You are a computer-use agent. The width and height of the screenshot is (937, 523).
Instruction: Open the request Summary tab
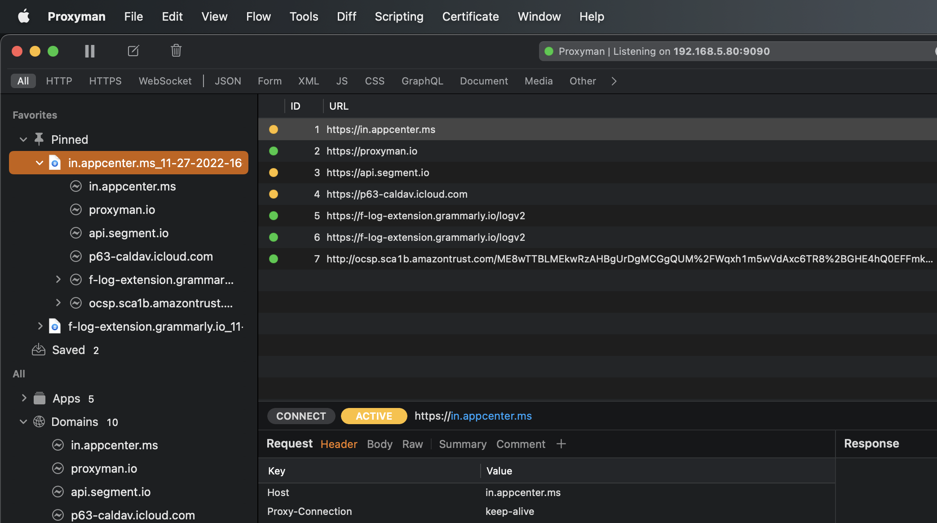pyautogui.click(x=463, y=444)
